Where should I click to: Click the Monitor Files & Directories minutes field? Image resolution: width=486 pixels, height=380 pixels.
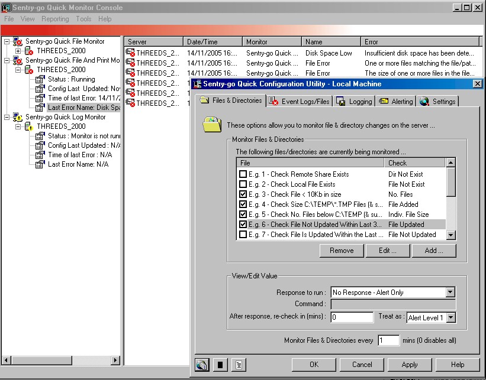pyautogui.click(x=388, y=340)
